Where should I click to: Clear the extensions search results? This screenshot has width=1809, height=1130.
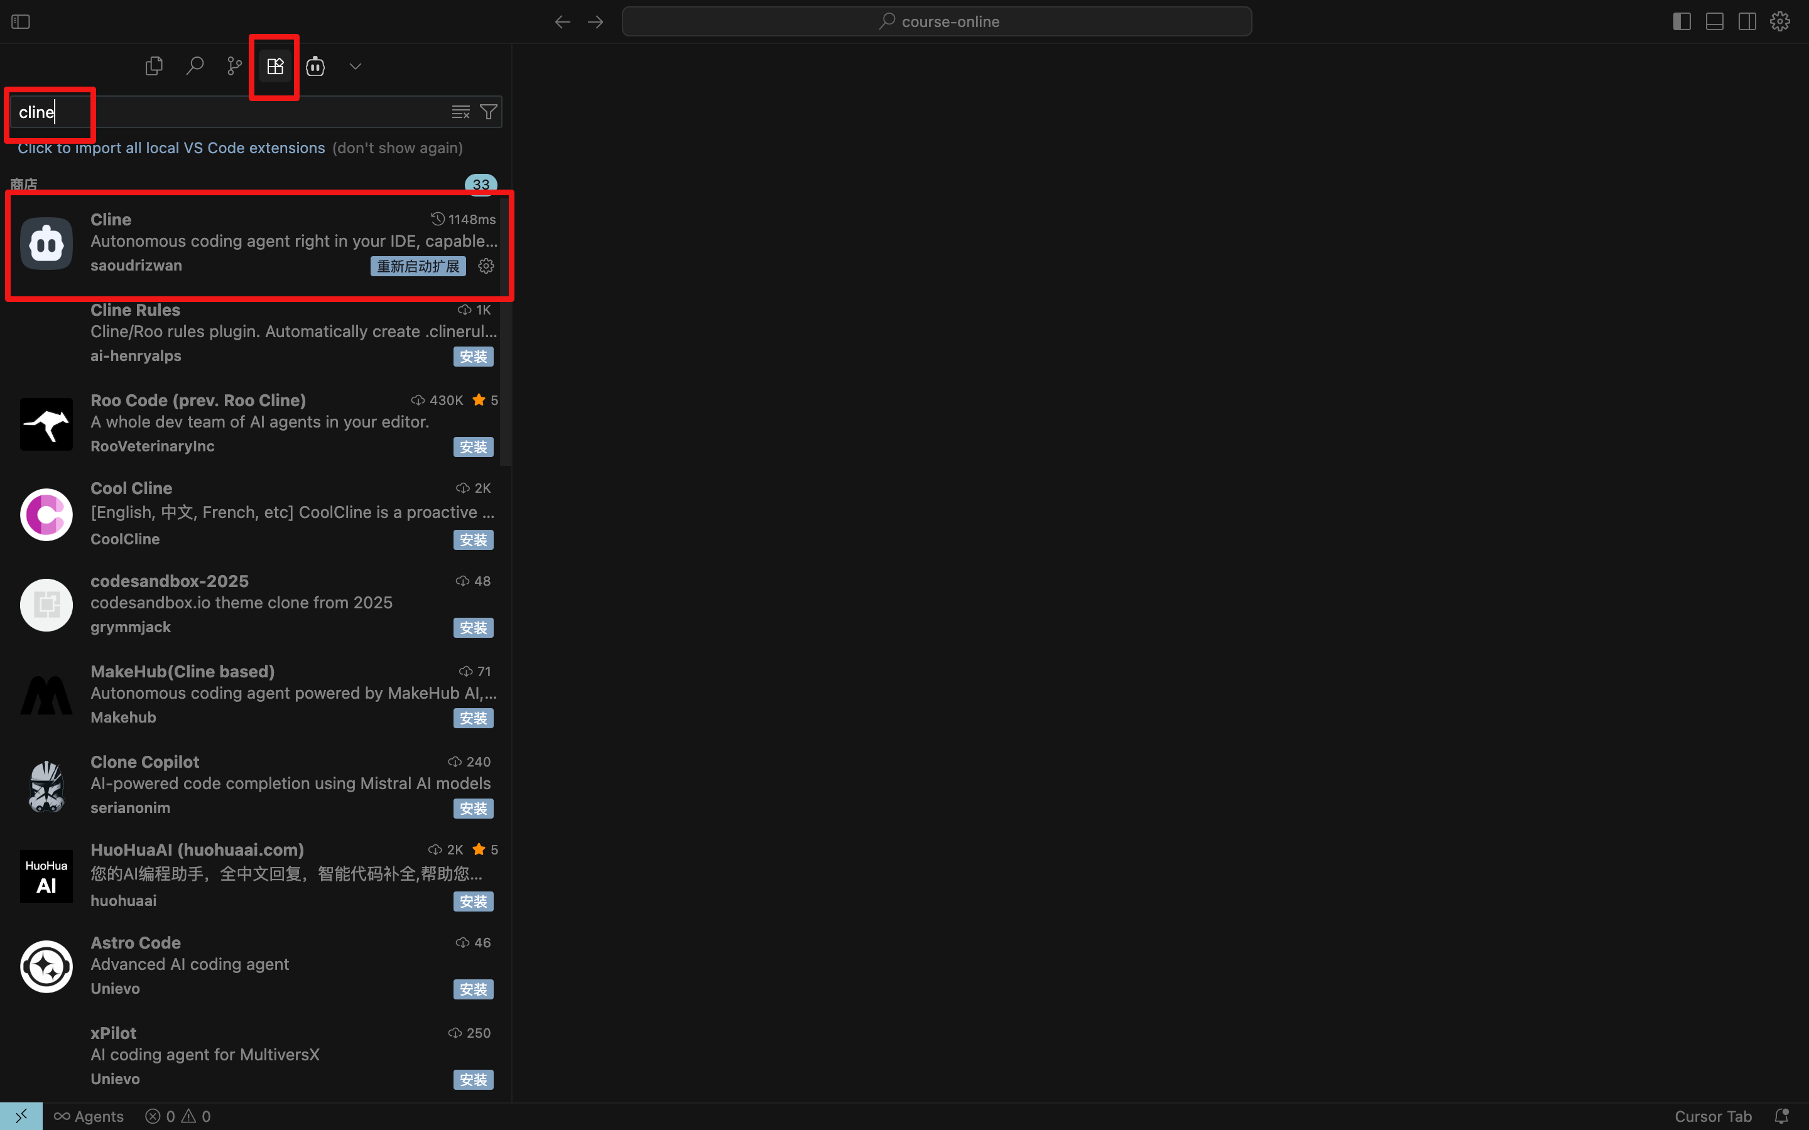(x=460, y=112)
